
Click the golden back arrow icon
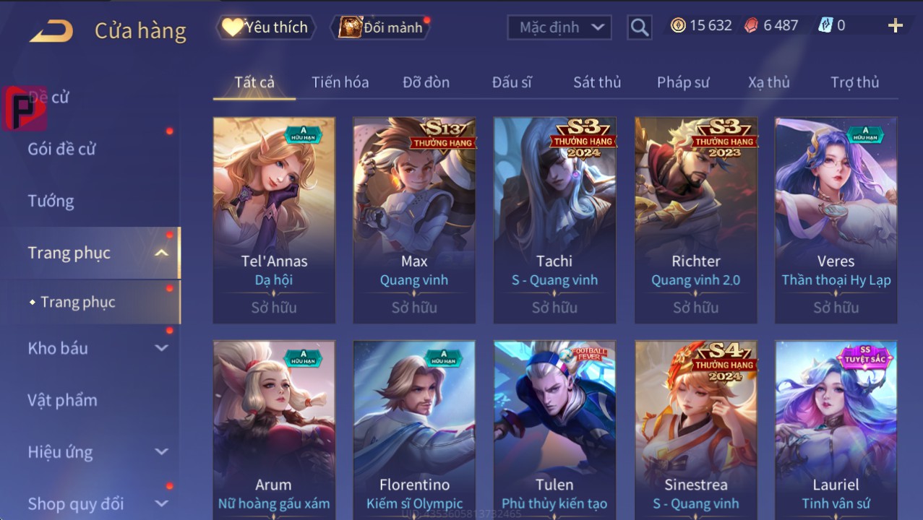pyautogui.click(x=51, y=31)
